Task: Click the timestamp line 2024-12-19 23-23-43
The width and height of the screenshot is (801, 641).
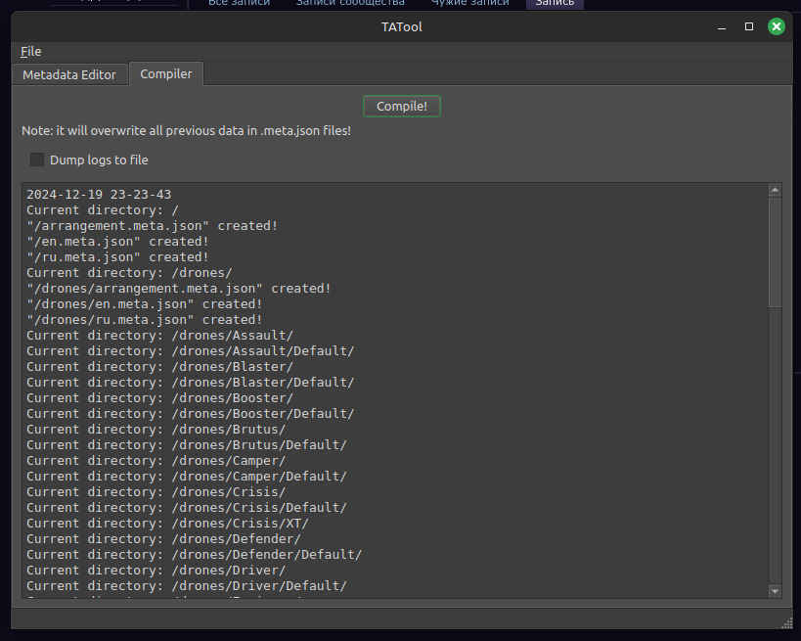Action: (99, 194)
